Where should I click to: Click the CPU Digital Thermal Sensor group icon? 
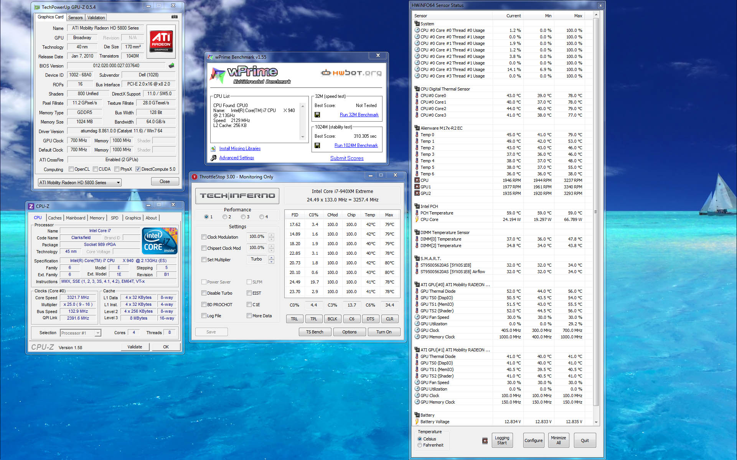(417, 89)
